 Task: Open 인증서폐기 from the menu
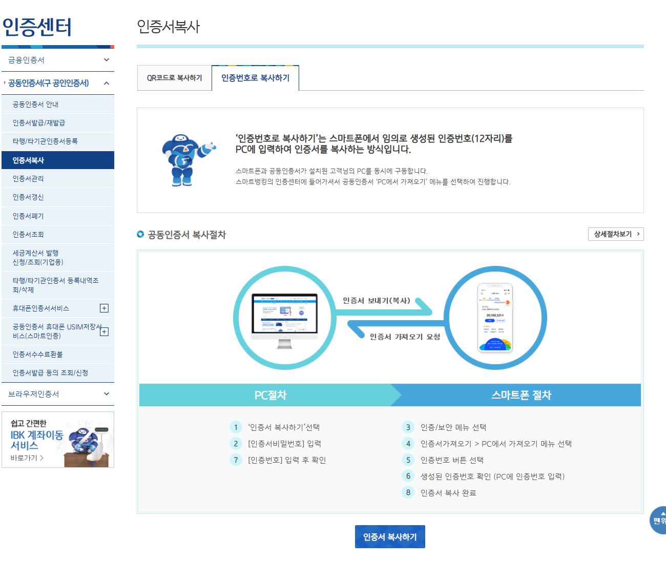coord(29,216)
